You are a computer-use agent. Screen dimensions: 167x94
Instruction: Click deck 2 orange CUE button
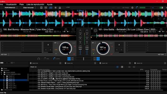pyautogui.click(x=93, y=50)
